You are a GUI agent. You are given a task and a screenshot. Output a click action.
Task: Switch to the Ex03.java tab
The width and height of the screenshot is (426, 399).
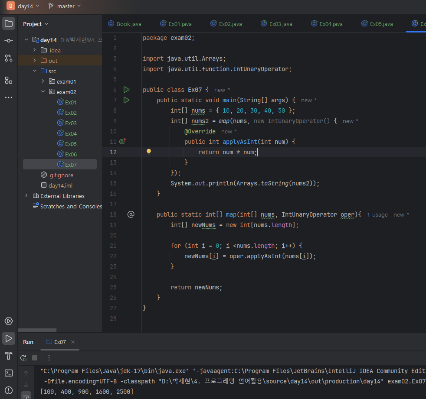[x=276, y=24]
